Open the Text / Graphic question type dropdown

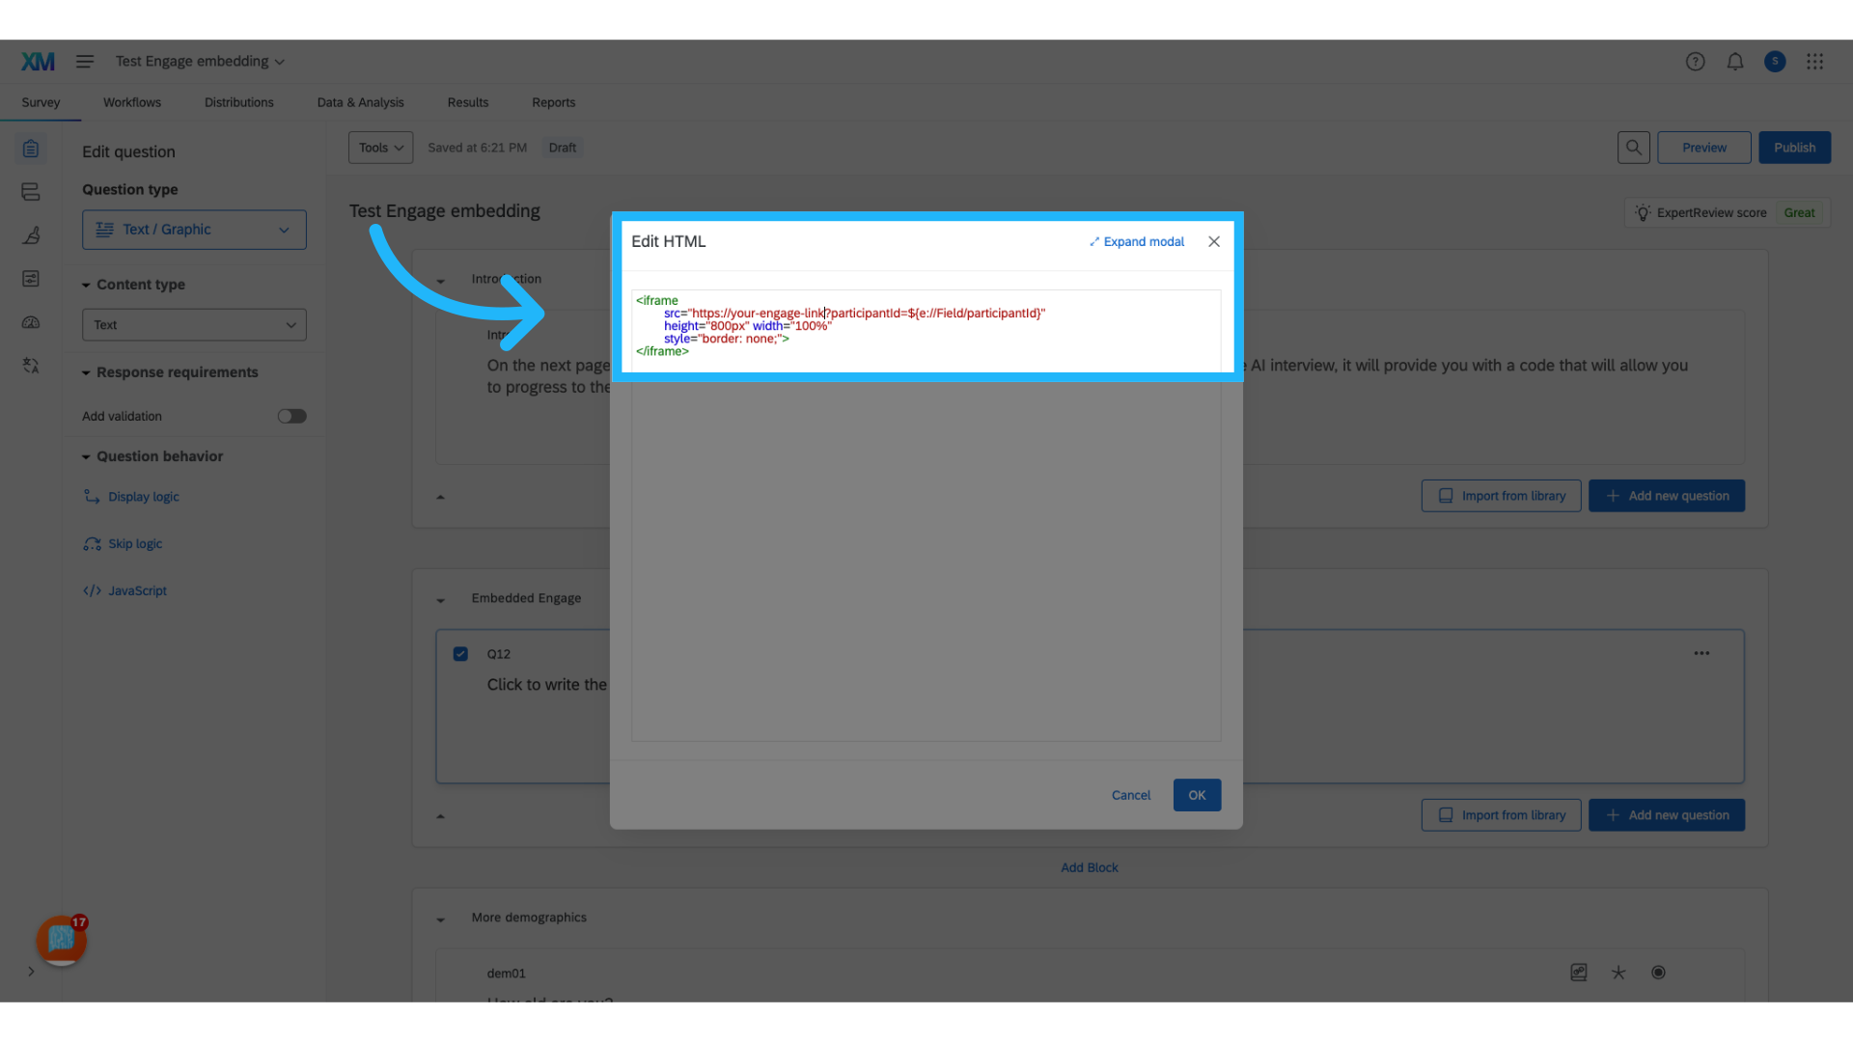tap(194, 230)
